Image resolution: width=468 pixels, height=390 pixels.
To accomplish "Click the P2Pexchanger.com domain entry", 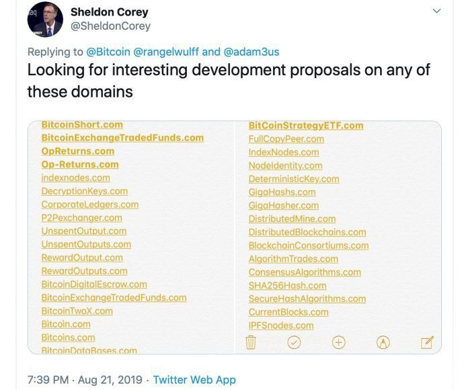I will pos(81,218).
